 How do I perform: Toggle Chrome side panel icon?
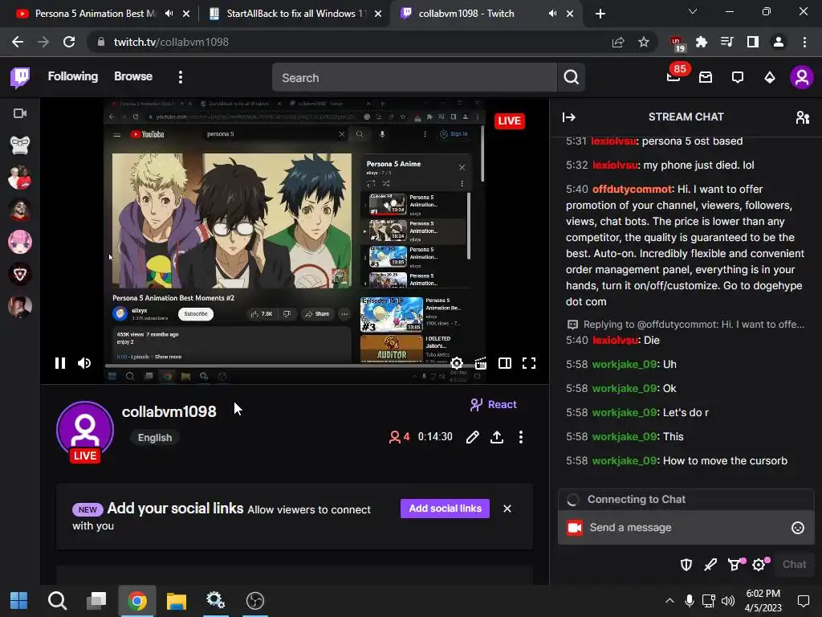click(753, 42)
